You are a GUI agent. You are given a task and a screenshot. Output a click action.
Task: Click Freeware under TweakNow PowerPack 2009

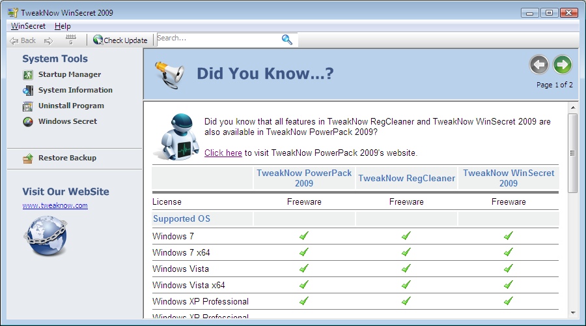304,201
